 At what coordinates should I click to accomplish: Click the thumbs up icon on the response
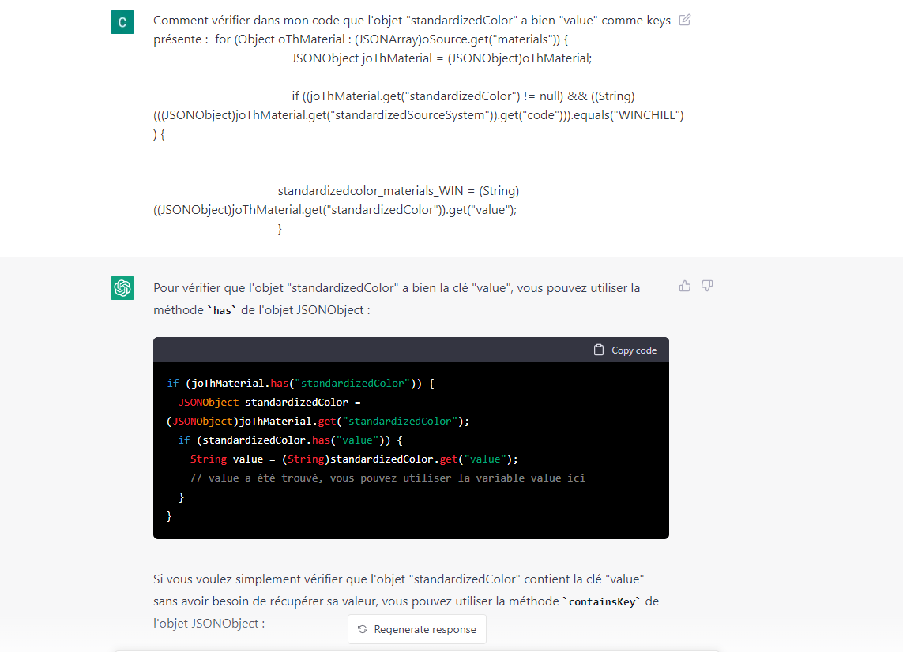(x=685, y=286)
